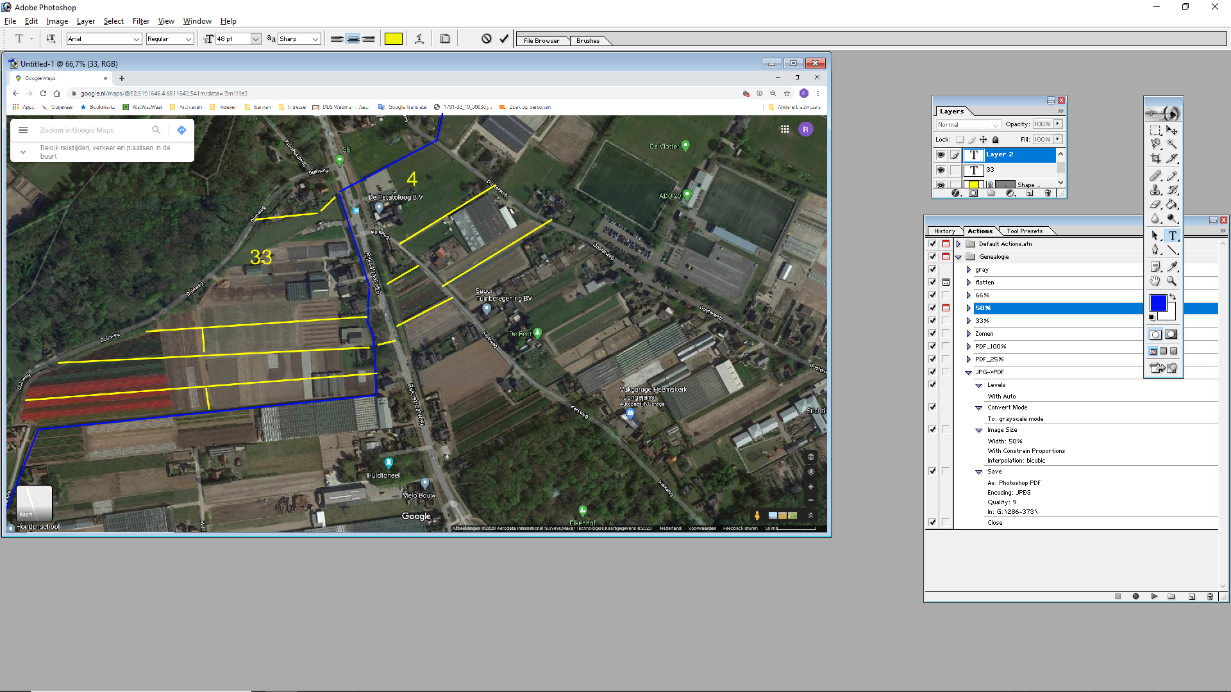The height and width of the screenshot is (692, 1231).
Task: Select the Hand tool
Action: [1155, 281]
